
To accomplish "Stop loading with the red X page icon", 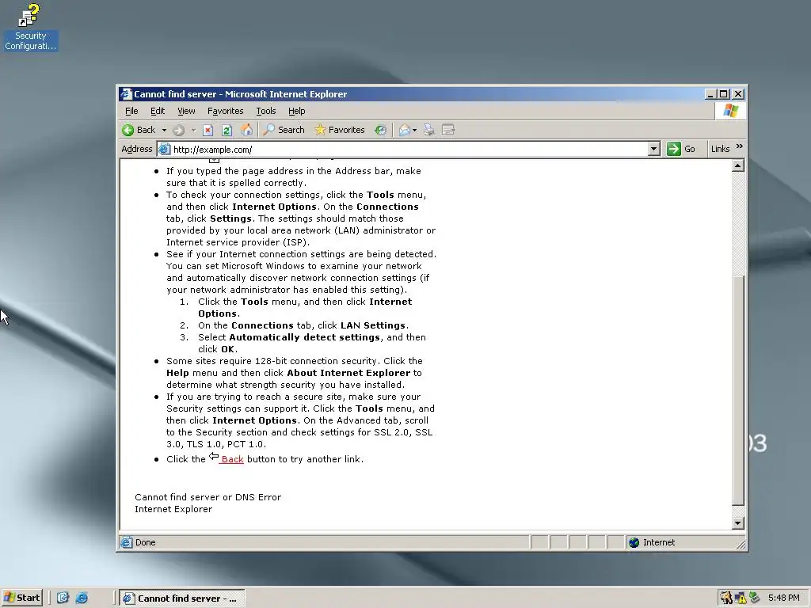I will (x=208, y=131).
